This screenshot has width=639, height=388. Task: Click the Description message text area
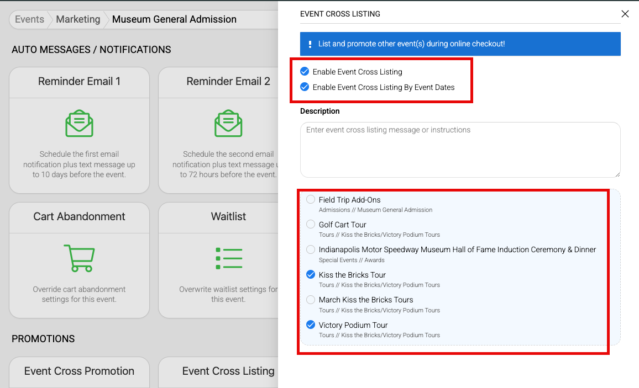pyautogui.click(x=460, y=150)
